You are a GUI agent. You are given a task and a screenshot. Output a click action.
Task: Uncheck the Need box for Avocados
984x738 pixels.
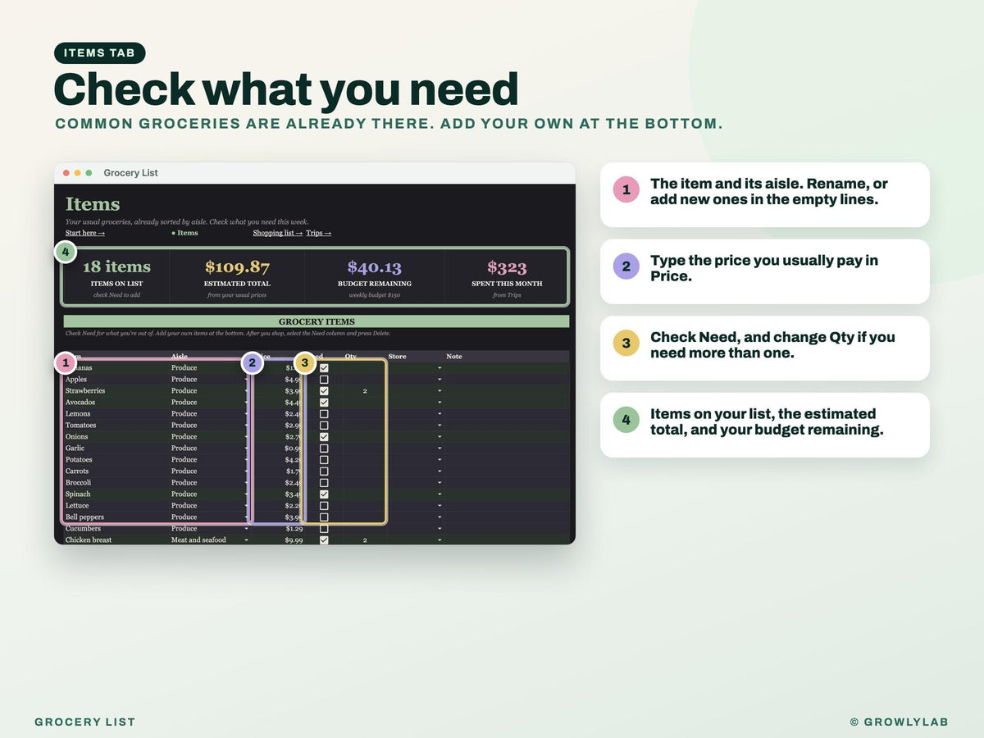tap(324, 403)
